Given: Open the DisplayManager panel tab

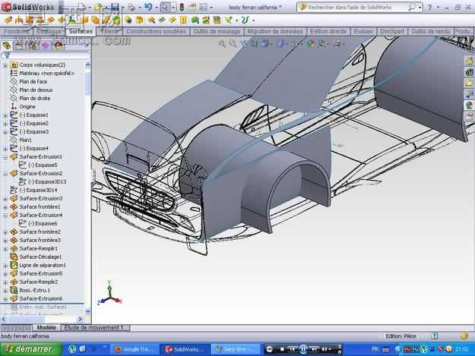Looking at the screenshot, I should [59, 46].
